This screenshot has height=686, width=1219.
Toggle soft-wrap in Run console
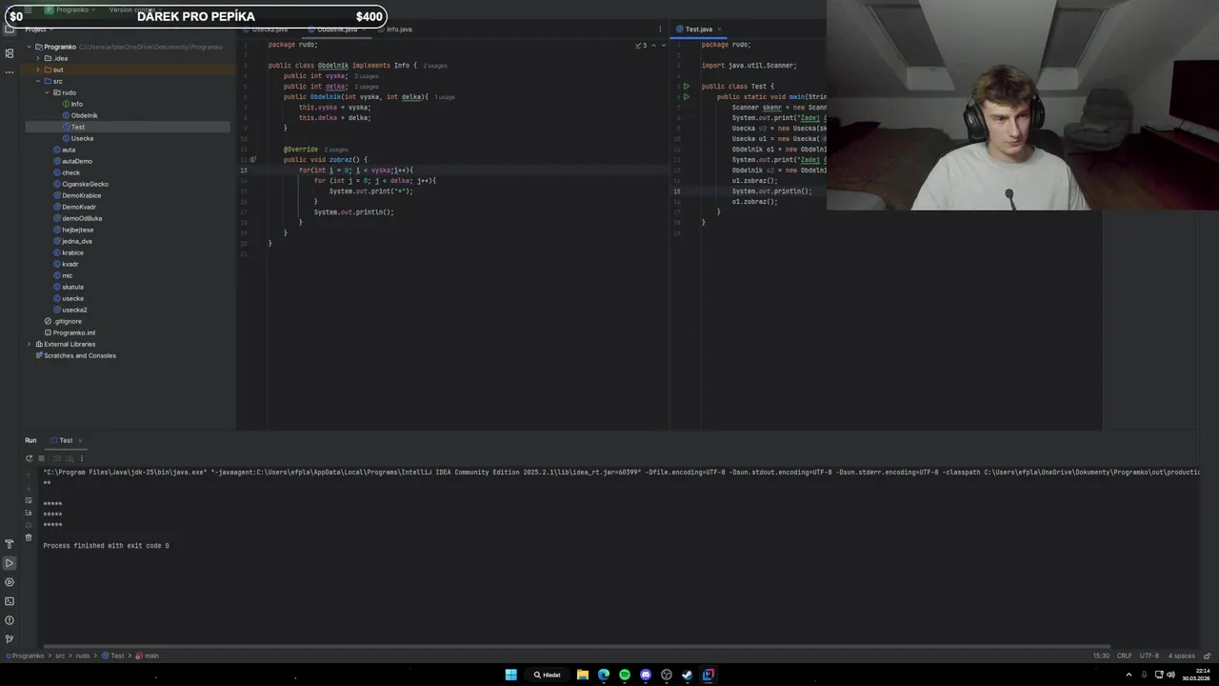pyautogui.click(x=29, y=500)
